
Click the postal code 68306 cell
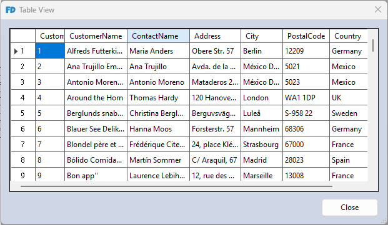coord(306,129)
